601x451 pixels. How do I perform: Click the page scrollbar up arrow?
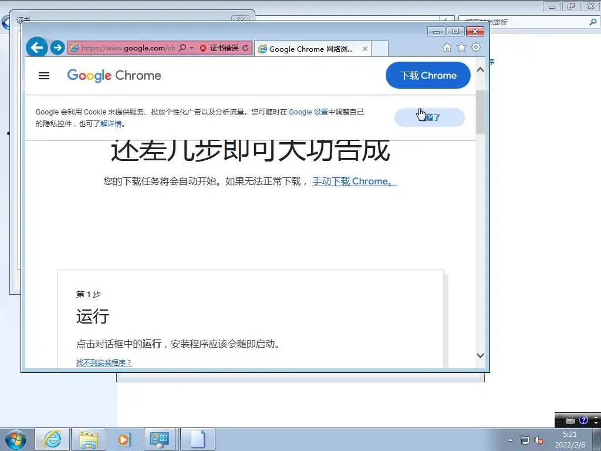pos(480,70)
